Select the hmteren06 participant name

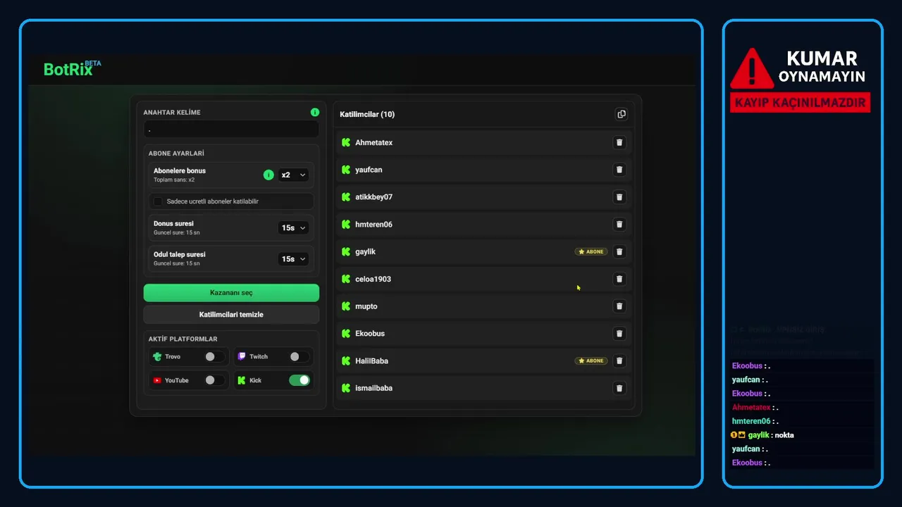tap(373, 225)
